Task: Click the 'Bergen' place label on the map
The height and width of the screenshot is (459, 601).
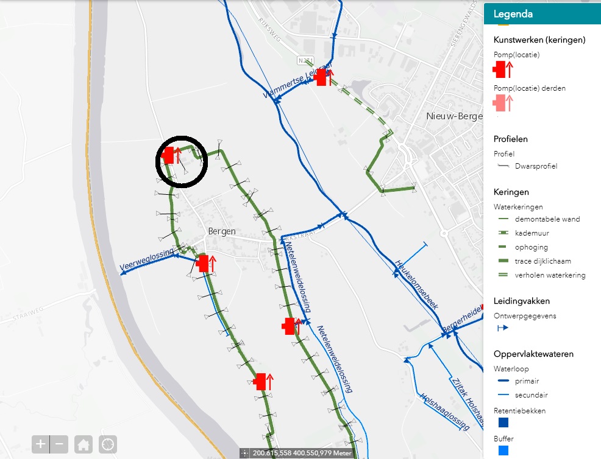Action: coord(222,231)
